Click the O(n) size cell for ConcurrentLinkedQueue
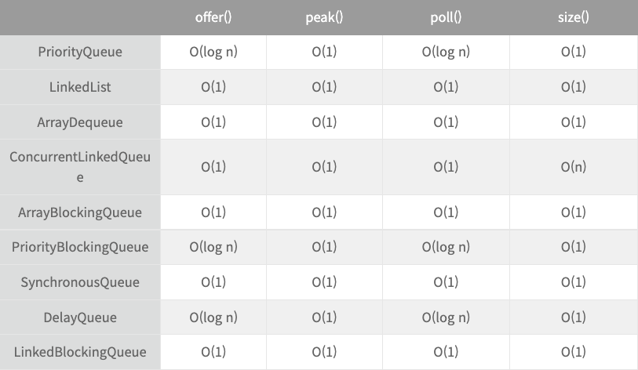The width and height of the screenshot is (638, 370). tap(573, 167)
